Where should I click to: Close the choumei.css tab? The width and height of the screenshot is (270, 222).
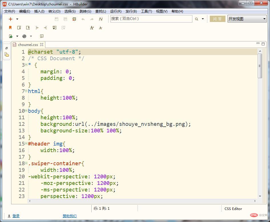(x=42, y=45)
